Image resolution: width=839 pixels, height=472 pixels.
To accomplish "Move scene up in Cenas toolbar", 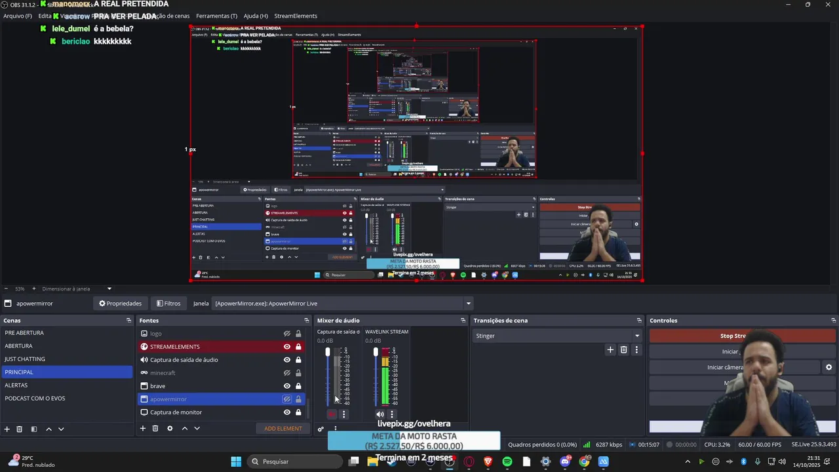I will 49,429.
